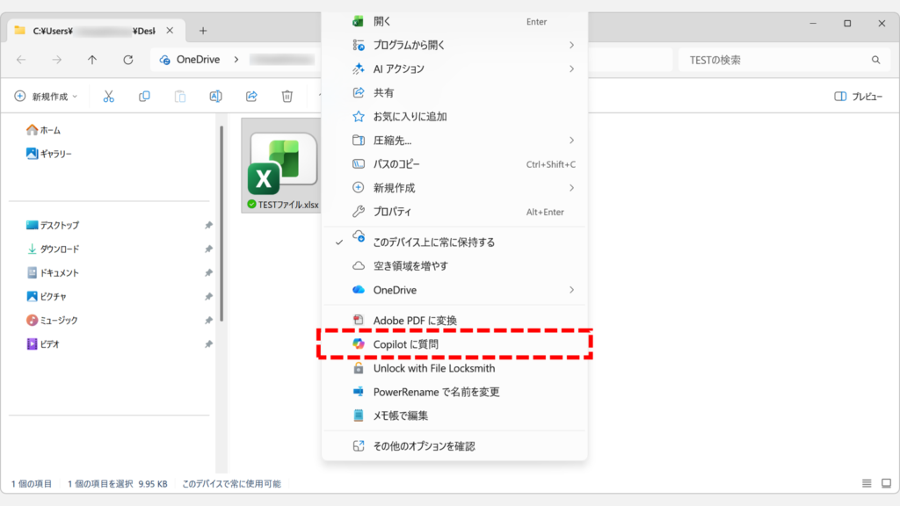Screen dimensions: 900x506
Task: Go back with the left arrow
Action: (21, 60)
